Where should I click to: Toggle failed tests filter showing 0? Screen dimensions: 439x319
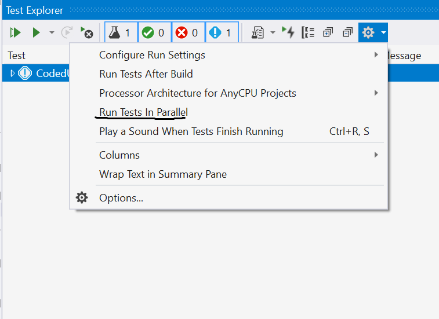click(x=188, y=33)
